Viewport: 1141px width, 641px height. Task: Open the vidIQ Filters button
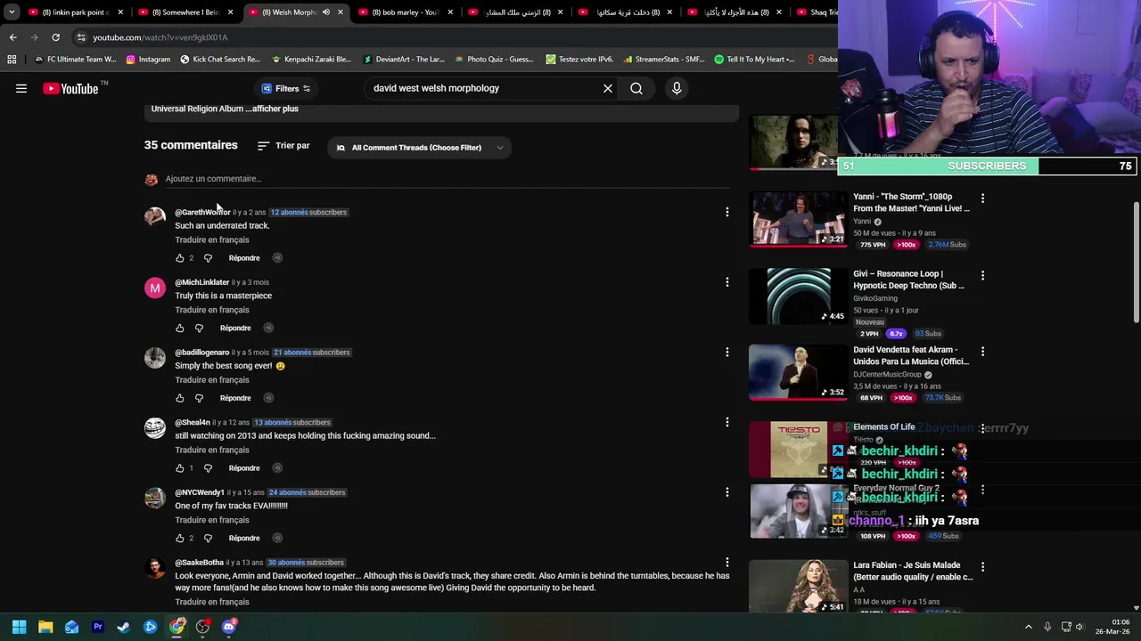click(x=285, y=88)
